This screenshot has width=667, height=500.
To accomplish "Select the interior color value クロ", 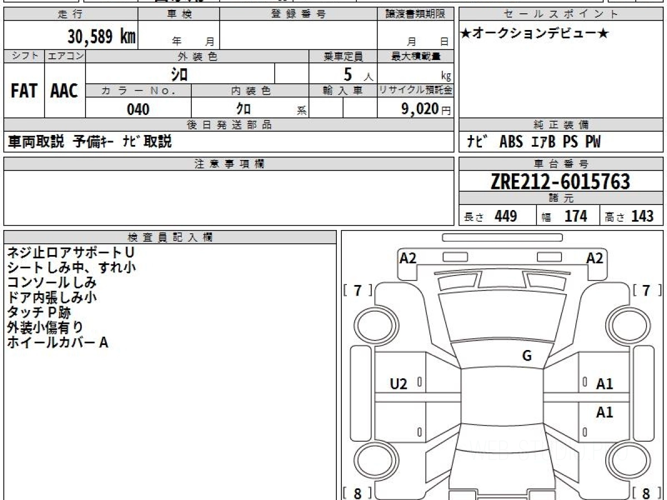I will [x=243, y=109].
